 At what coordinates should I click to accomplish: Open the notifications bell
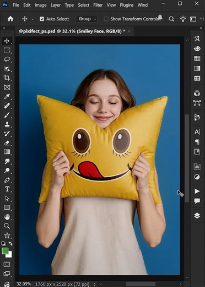(160, 17)
